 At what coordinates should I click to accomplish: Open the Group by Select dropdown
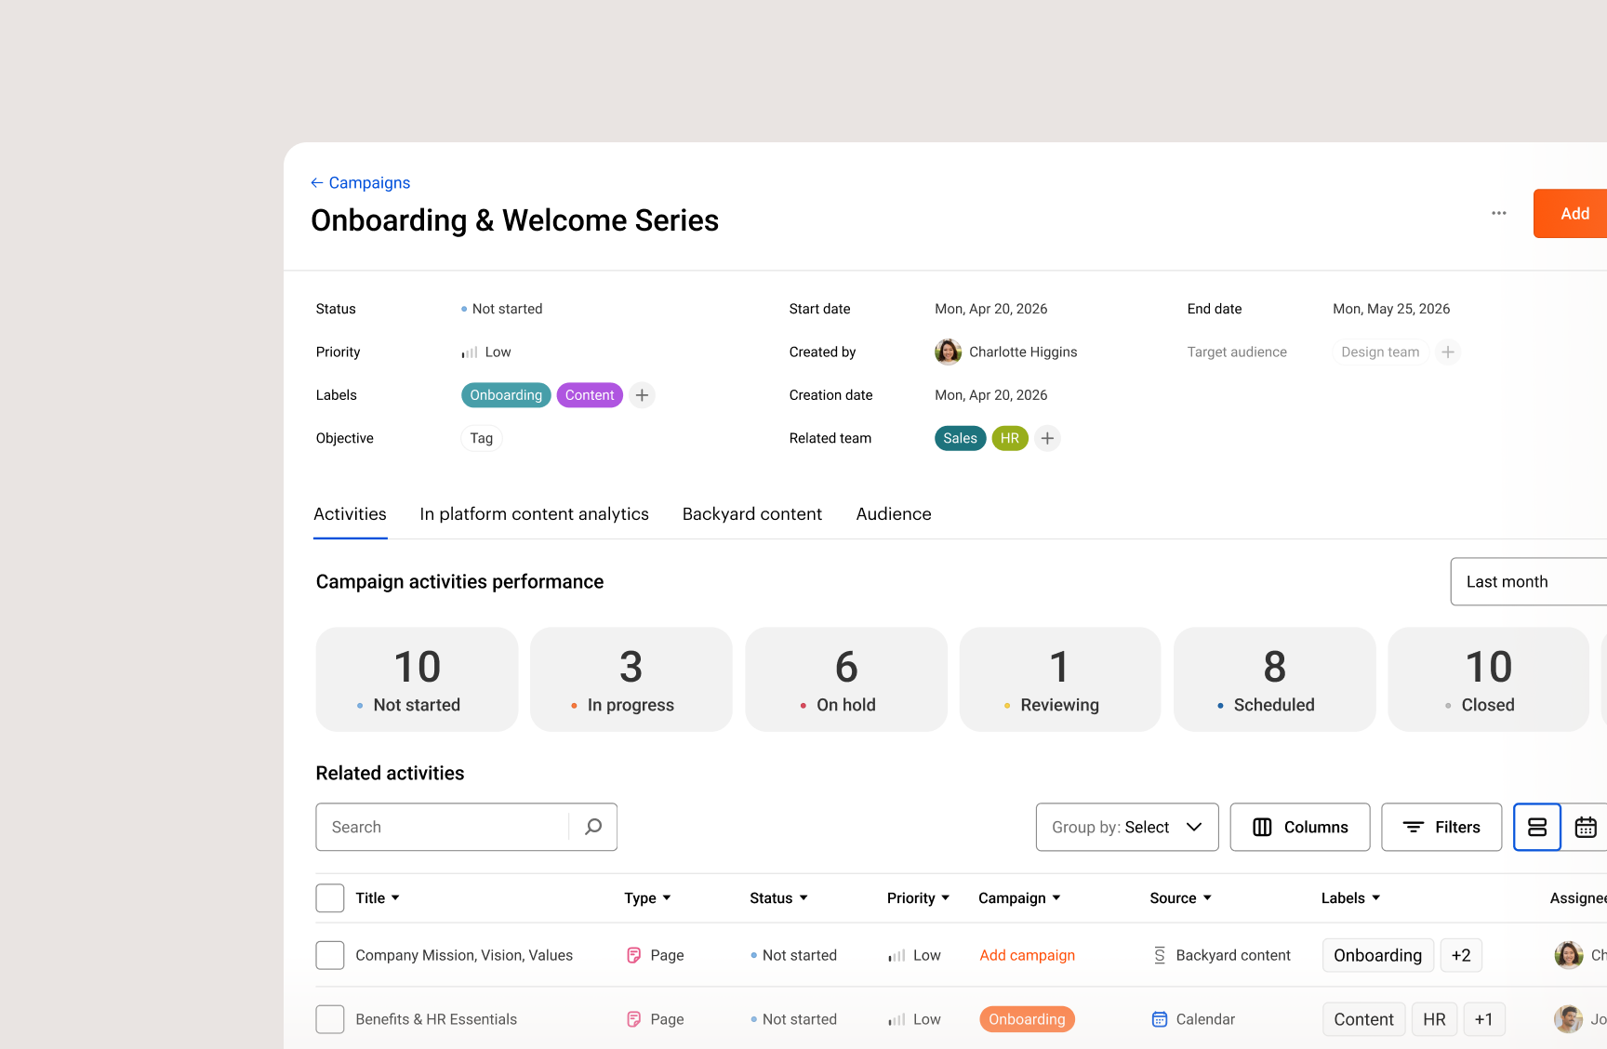[1126, 827]
